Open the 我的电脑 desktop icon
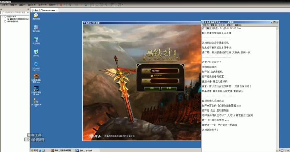The width and height of the screenshot is (290, 152). click(x=36, y=29)
